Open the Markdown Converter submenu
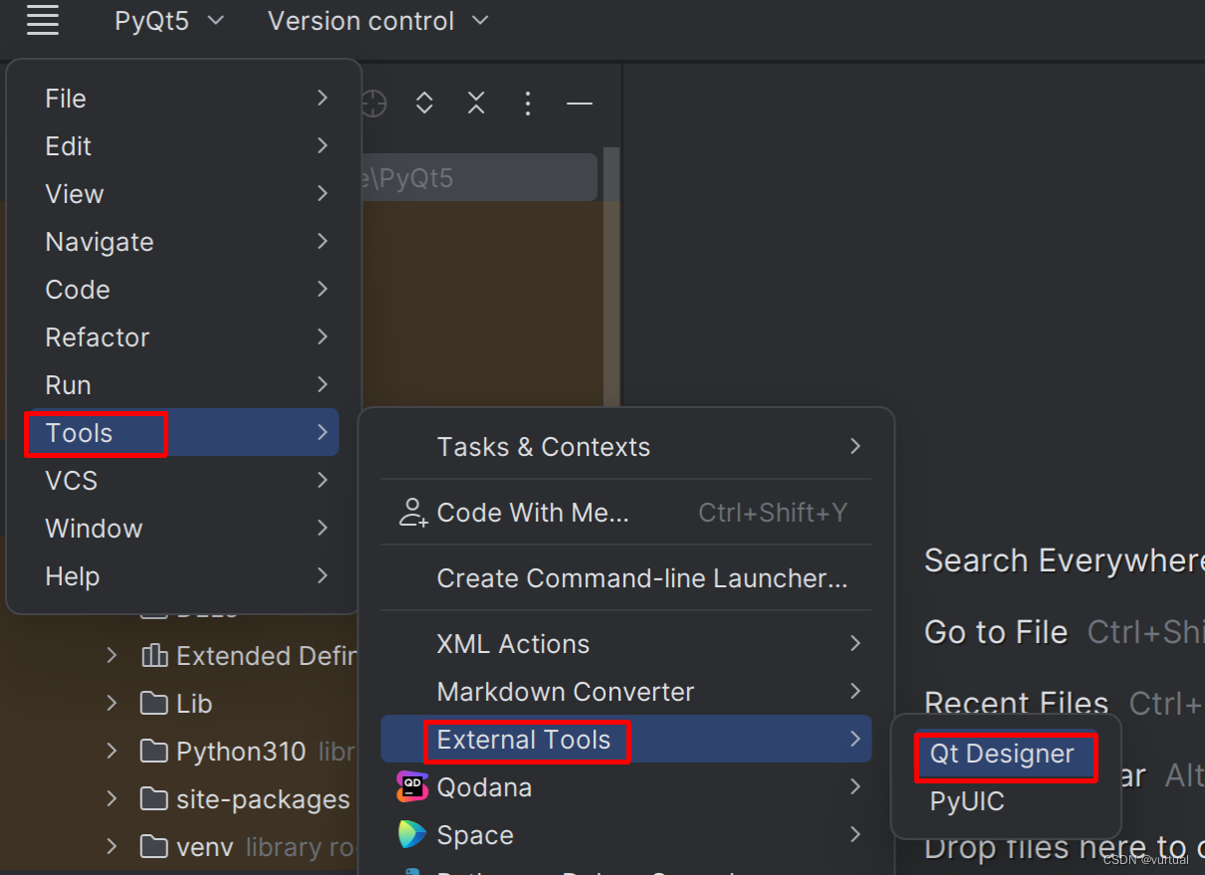 [x=626, y=692]
